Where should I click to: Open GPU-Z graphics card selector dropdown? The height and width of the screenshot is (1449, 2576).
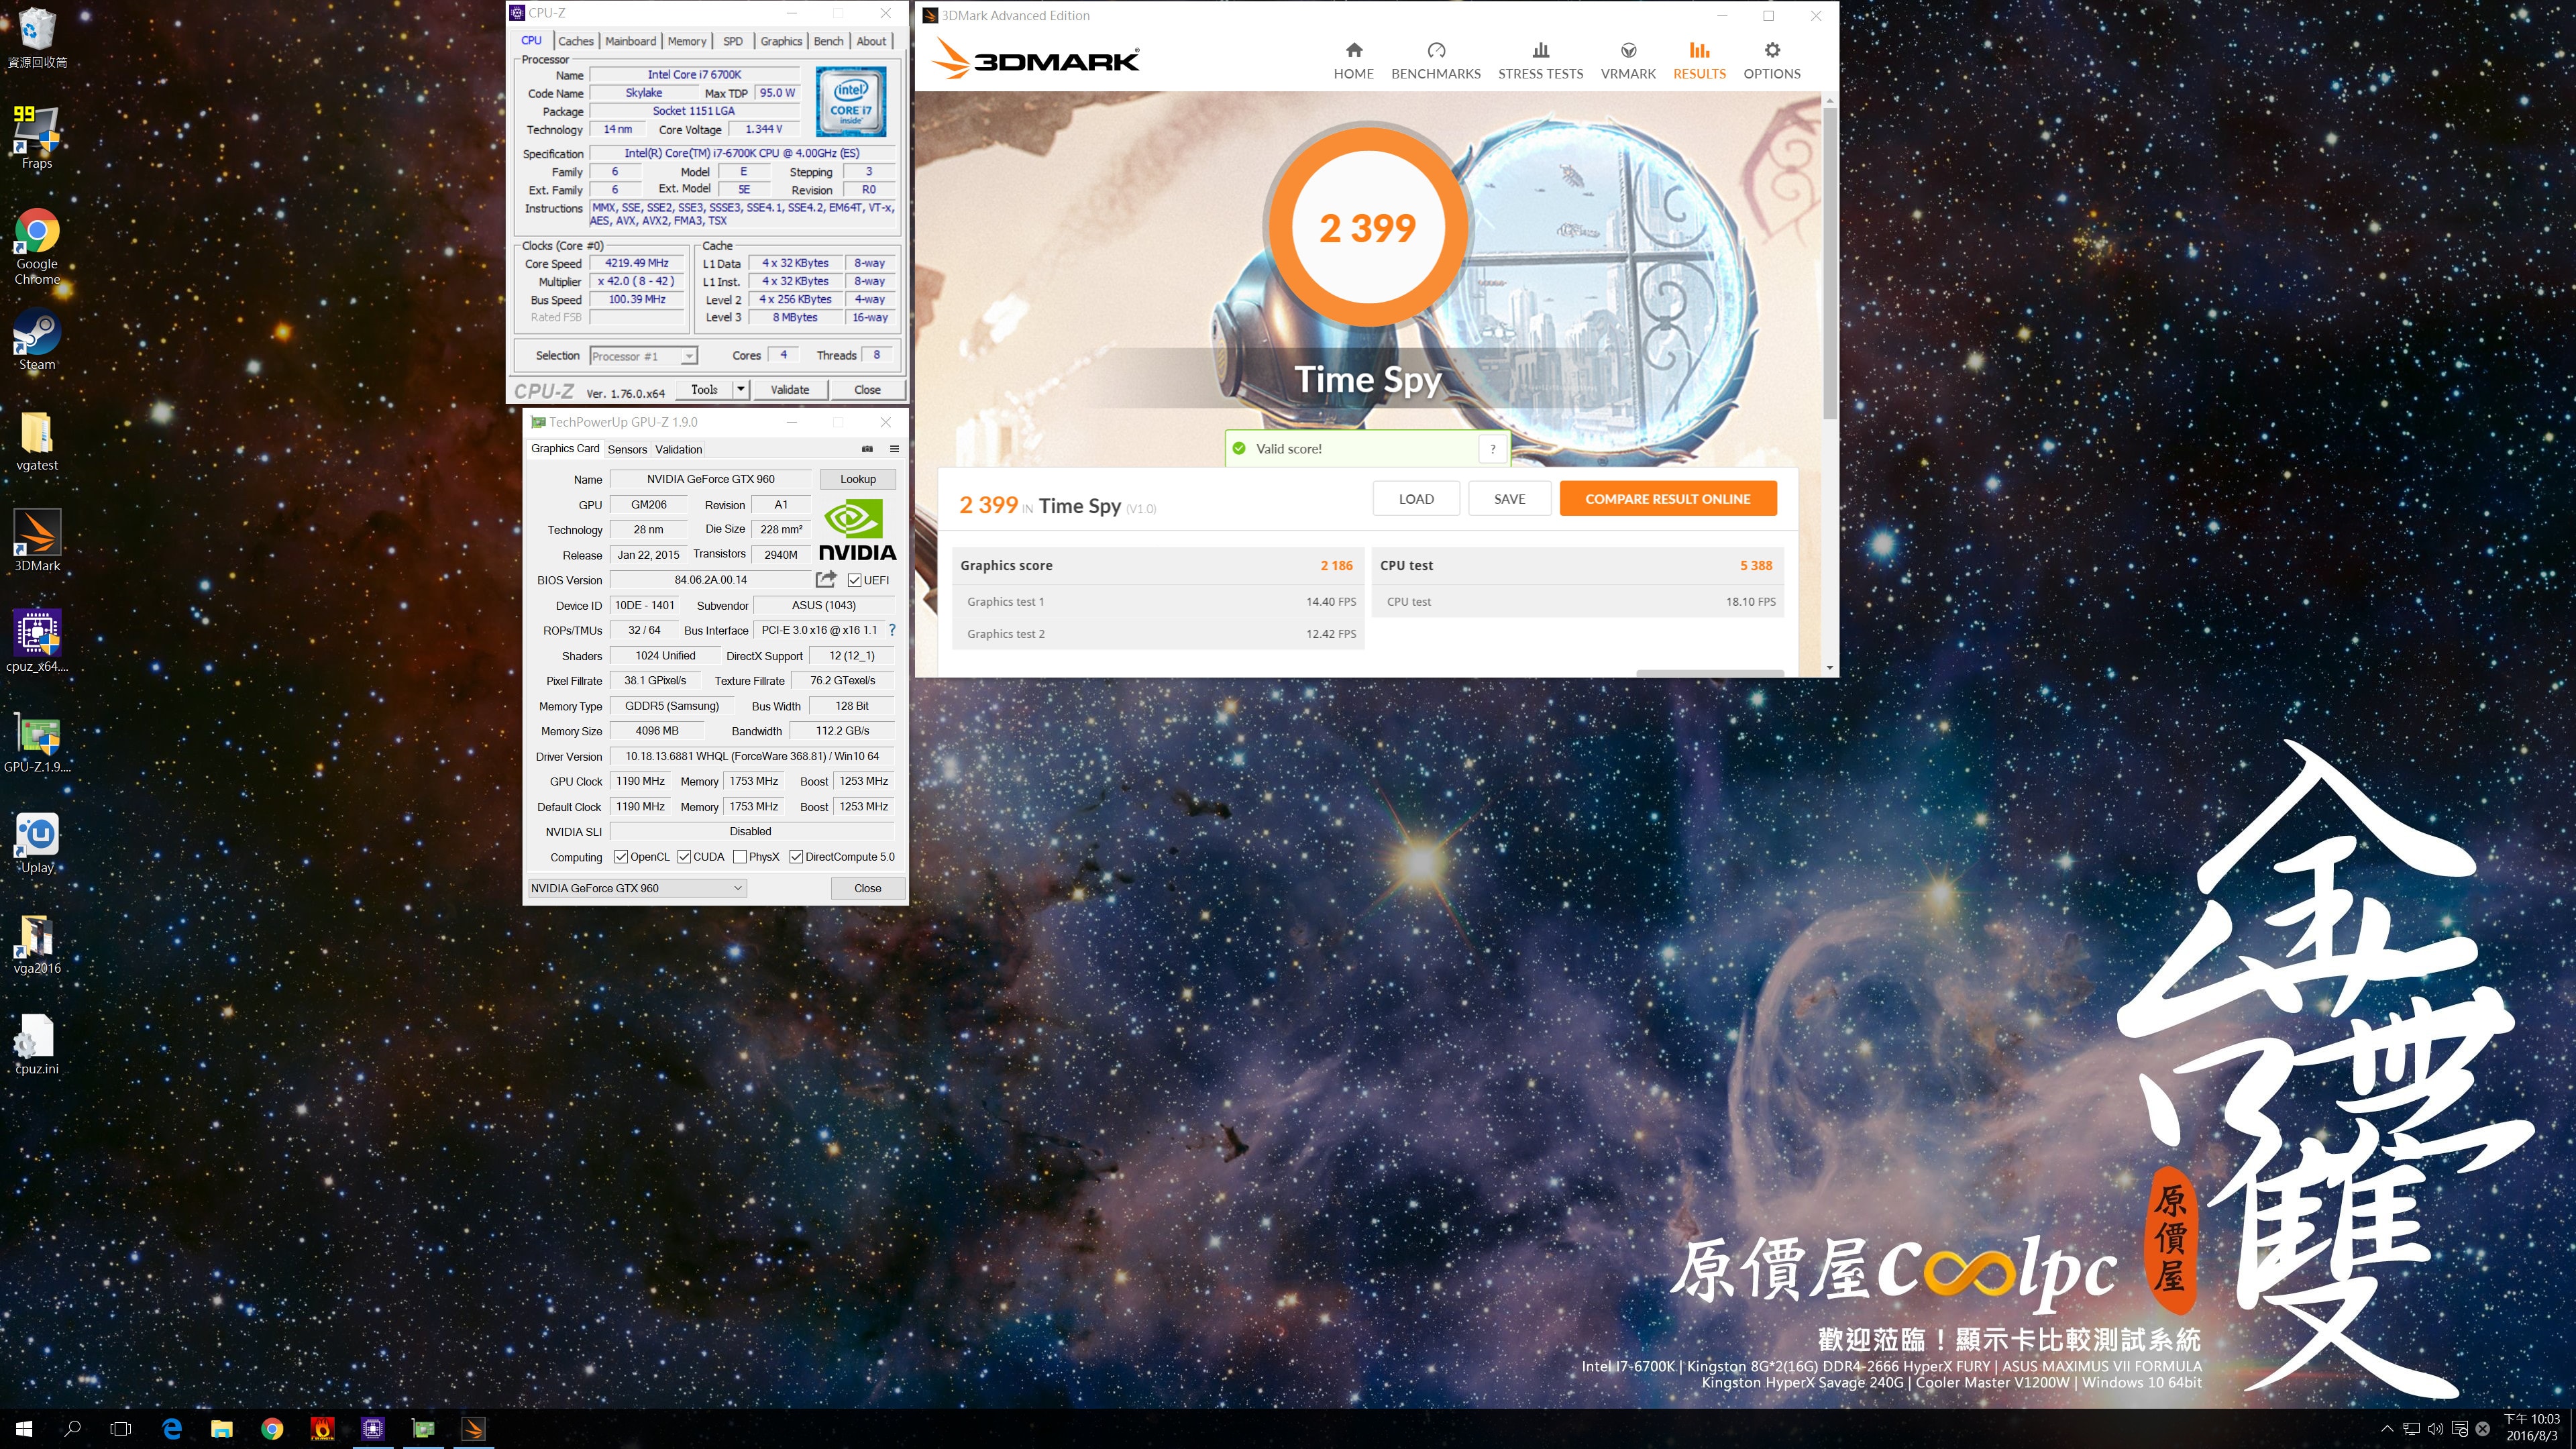tap(637, 888)
